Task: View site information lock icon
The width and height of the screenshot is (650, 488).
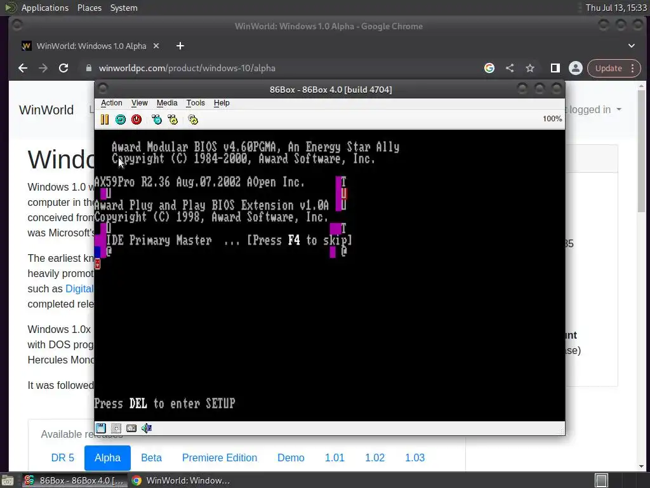Action: [x=89, y=68]
